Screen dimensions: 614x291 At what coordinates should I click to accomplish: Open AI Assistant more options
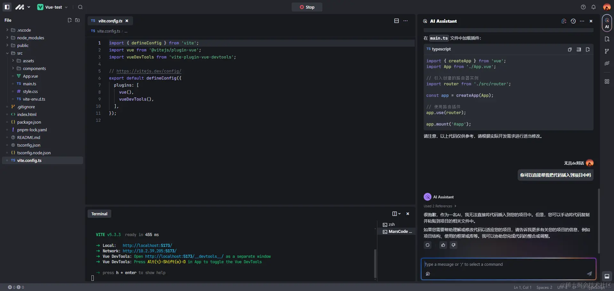[582, 21]
